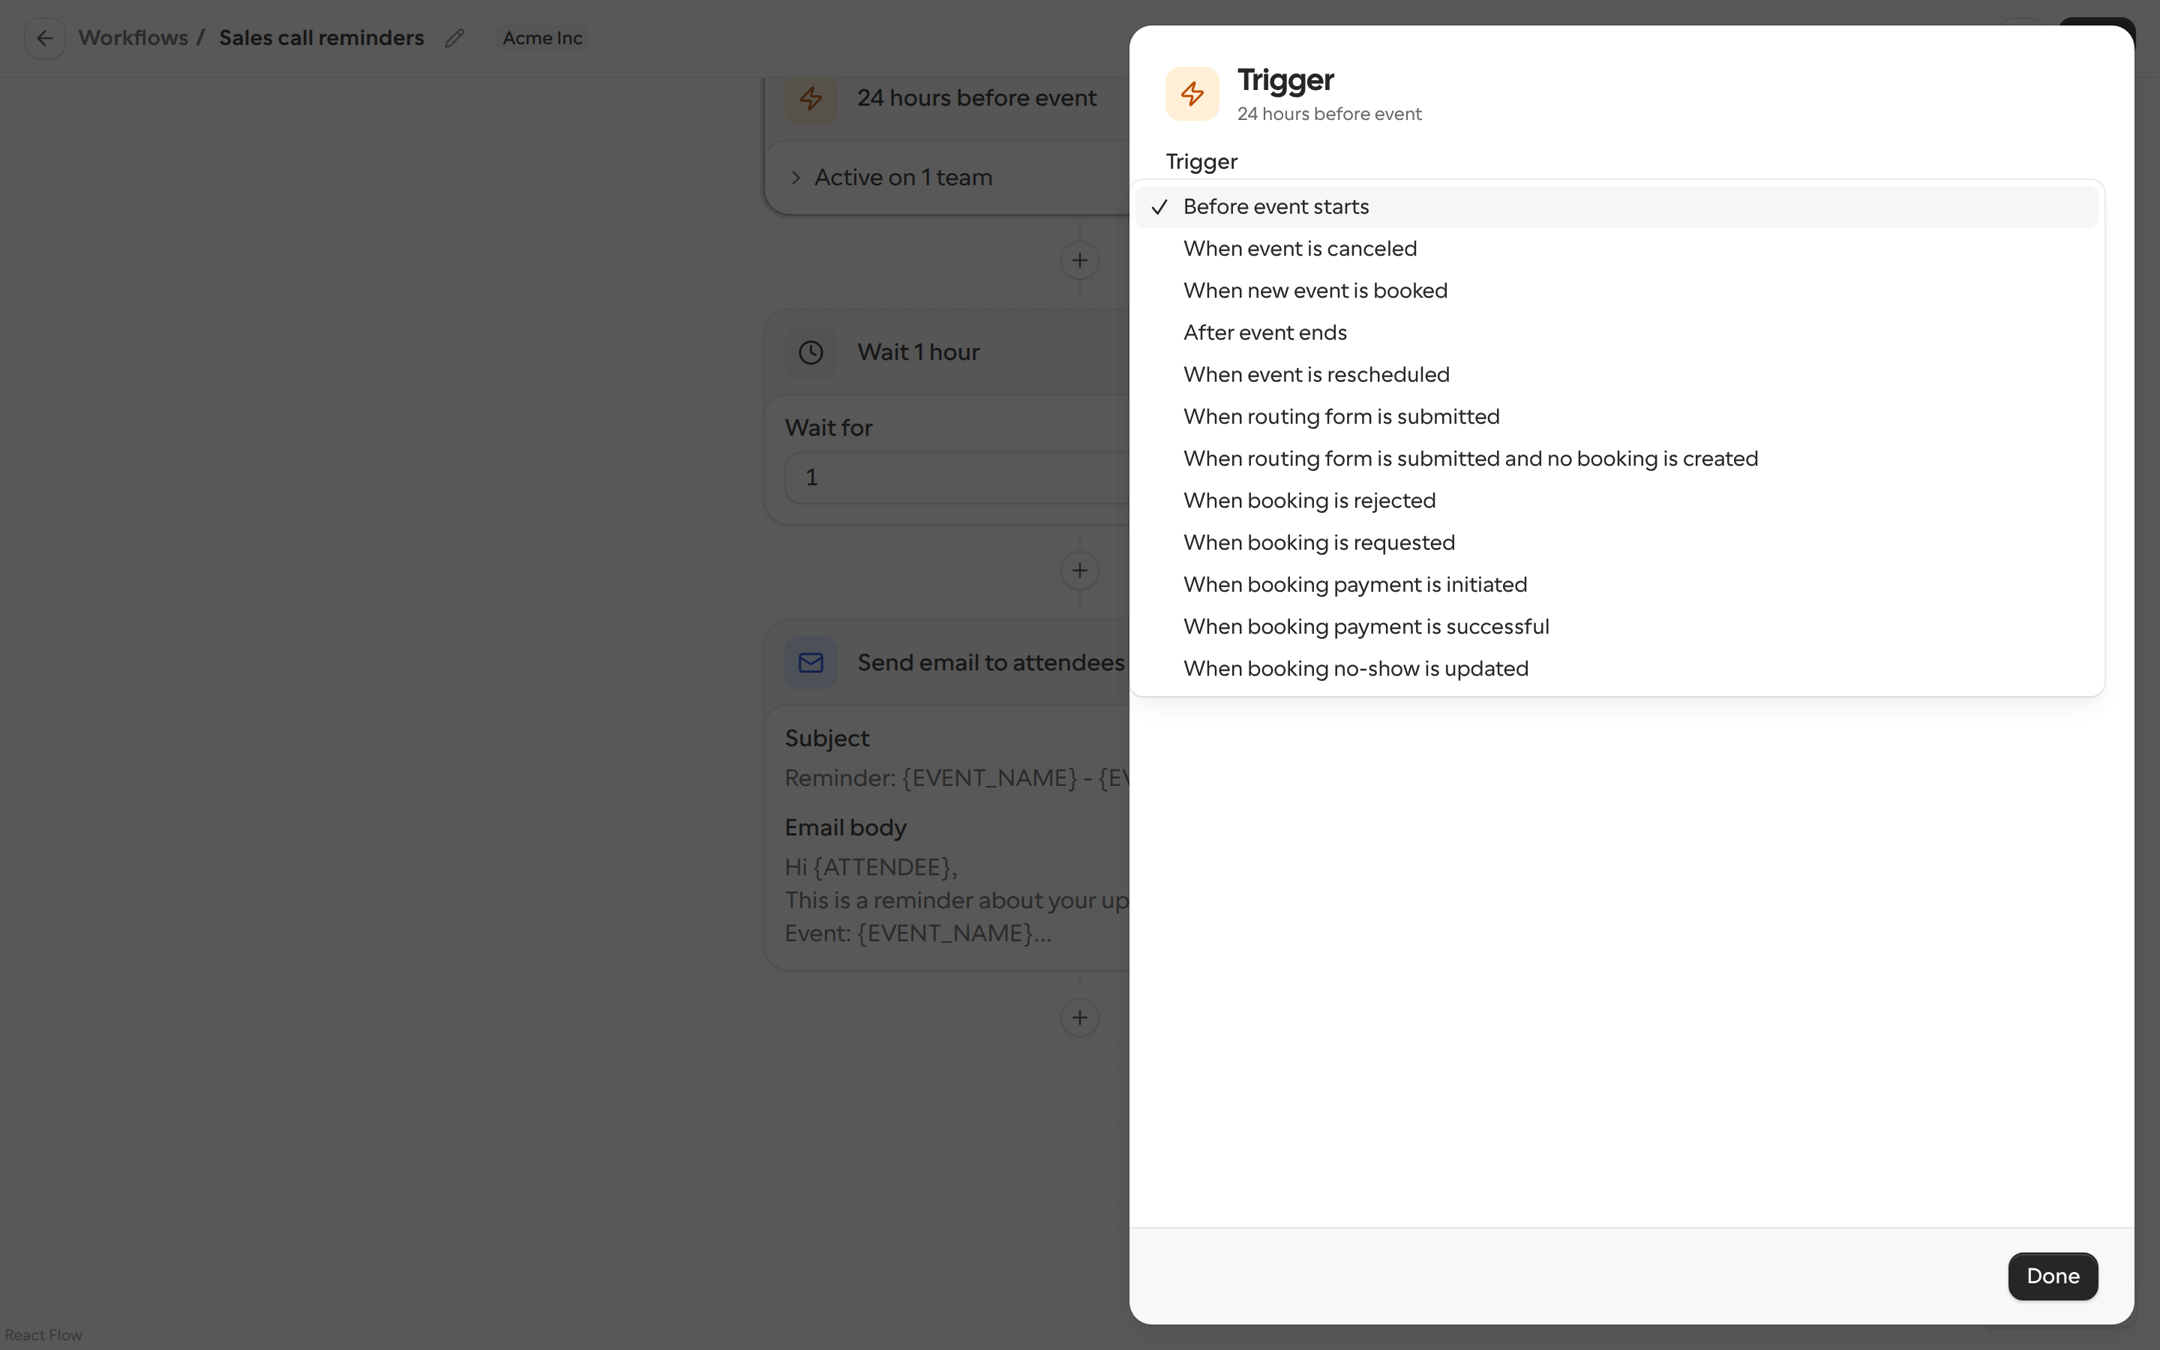Click the pencil icon to rename workflow
This screenshot has height=1350, width=2160.
[454, 38]
